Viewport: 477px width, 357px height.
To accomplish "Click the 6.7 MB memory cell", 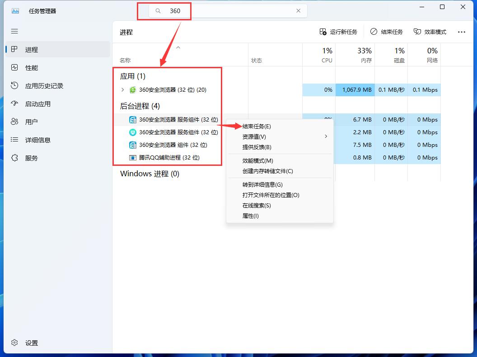I will (x=355, y=120).
